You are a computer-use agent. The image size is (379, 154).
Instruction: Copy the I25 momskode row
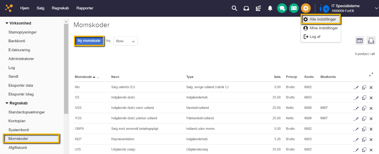click(x=364, y=98)
